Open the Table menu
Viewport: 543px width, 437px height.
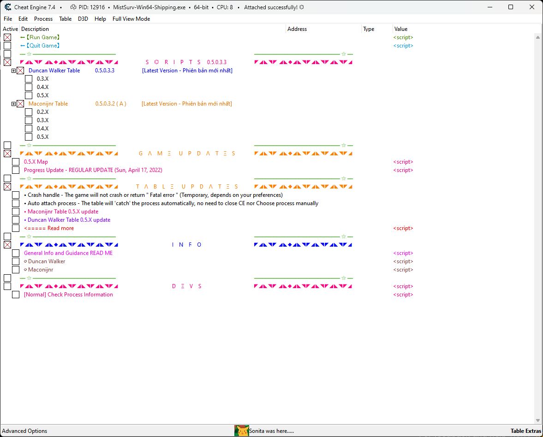(65, 19)
